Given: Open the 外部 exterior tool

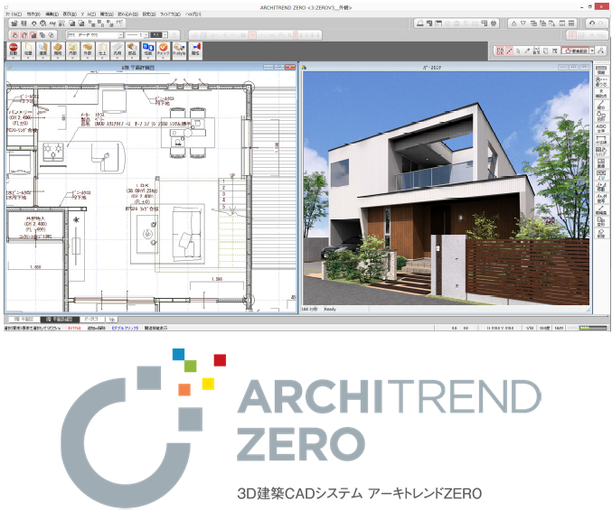Looking at the screenshot, I should pos(88,50).
